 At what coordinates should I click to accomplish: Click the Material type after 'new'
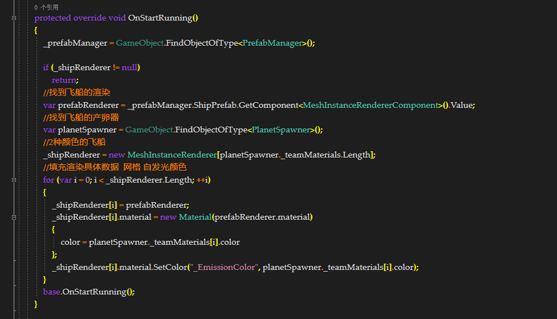[x=195, y=217]
